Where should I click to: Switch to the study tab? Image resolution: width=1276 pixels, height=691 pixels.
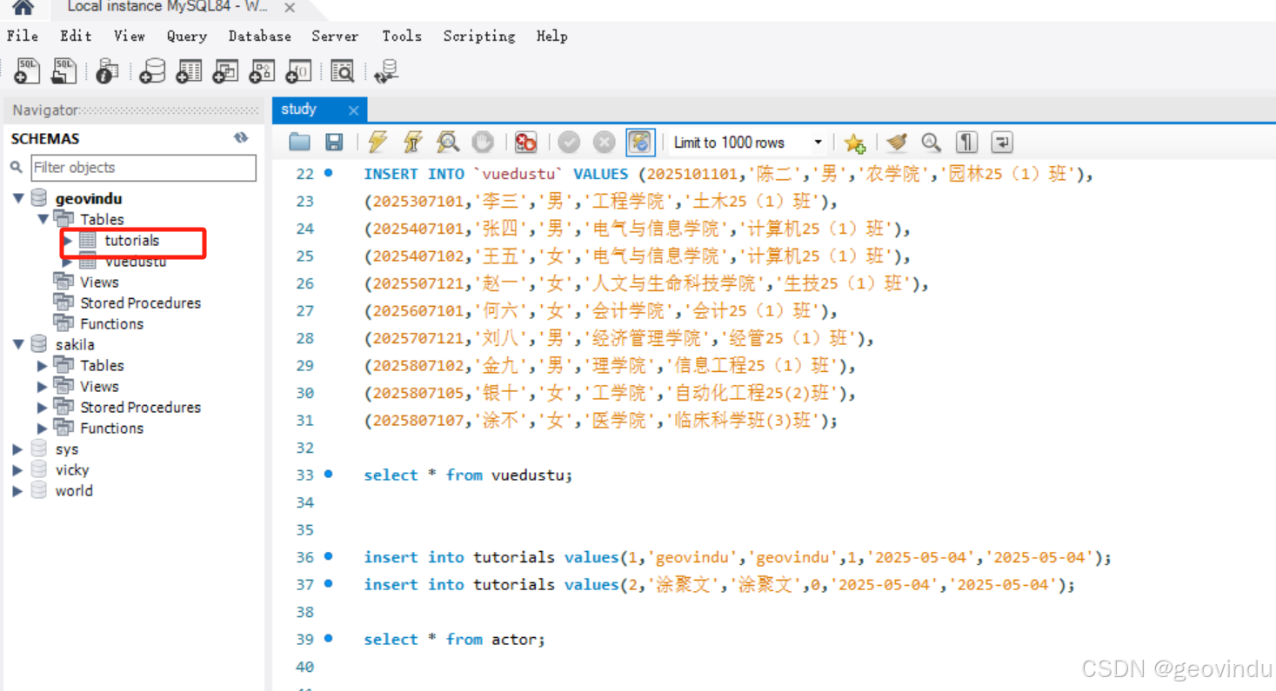299,109
